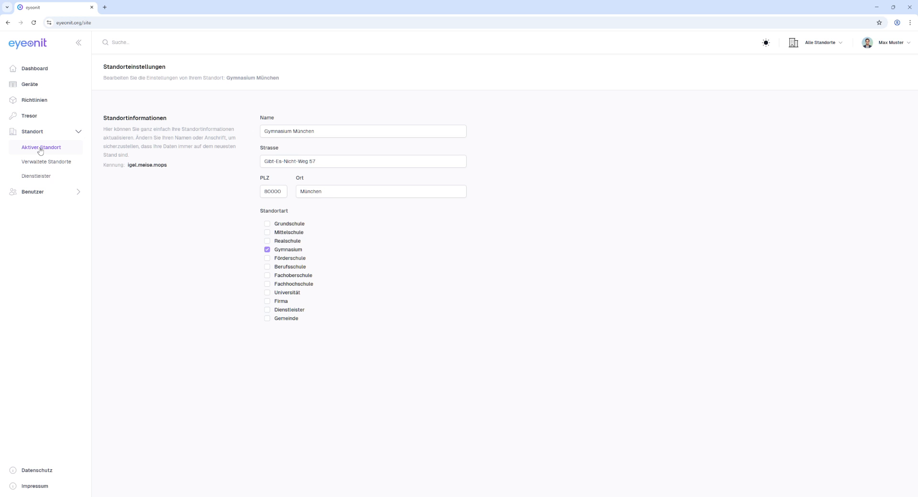Check the Firma checkbox
This screenshot has width=918, height=497.
click(267, 302)
